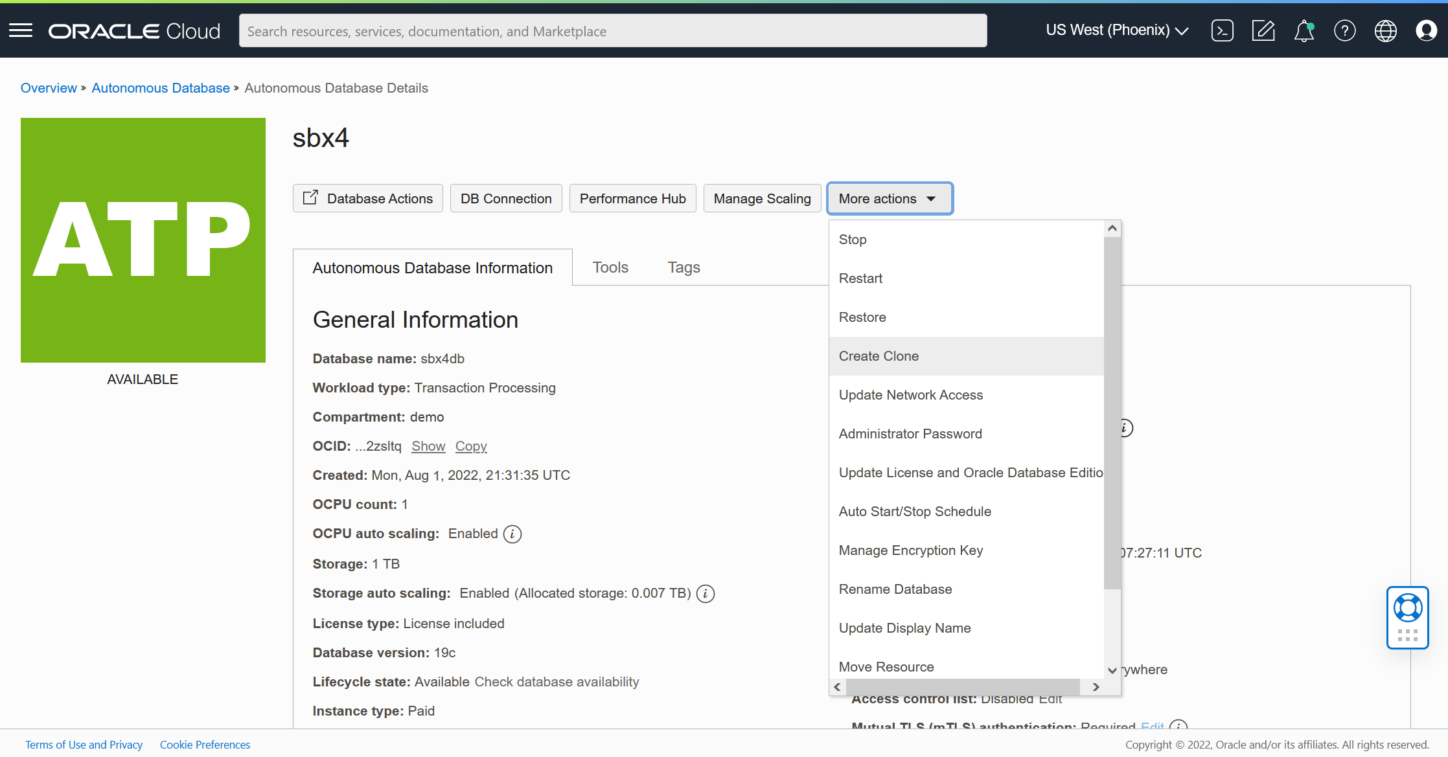Click the support lifebuoy widget
The height and width of the screenshot is (757, 1448).
(x=1407, y=609)
